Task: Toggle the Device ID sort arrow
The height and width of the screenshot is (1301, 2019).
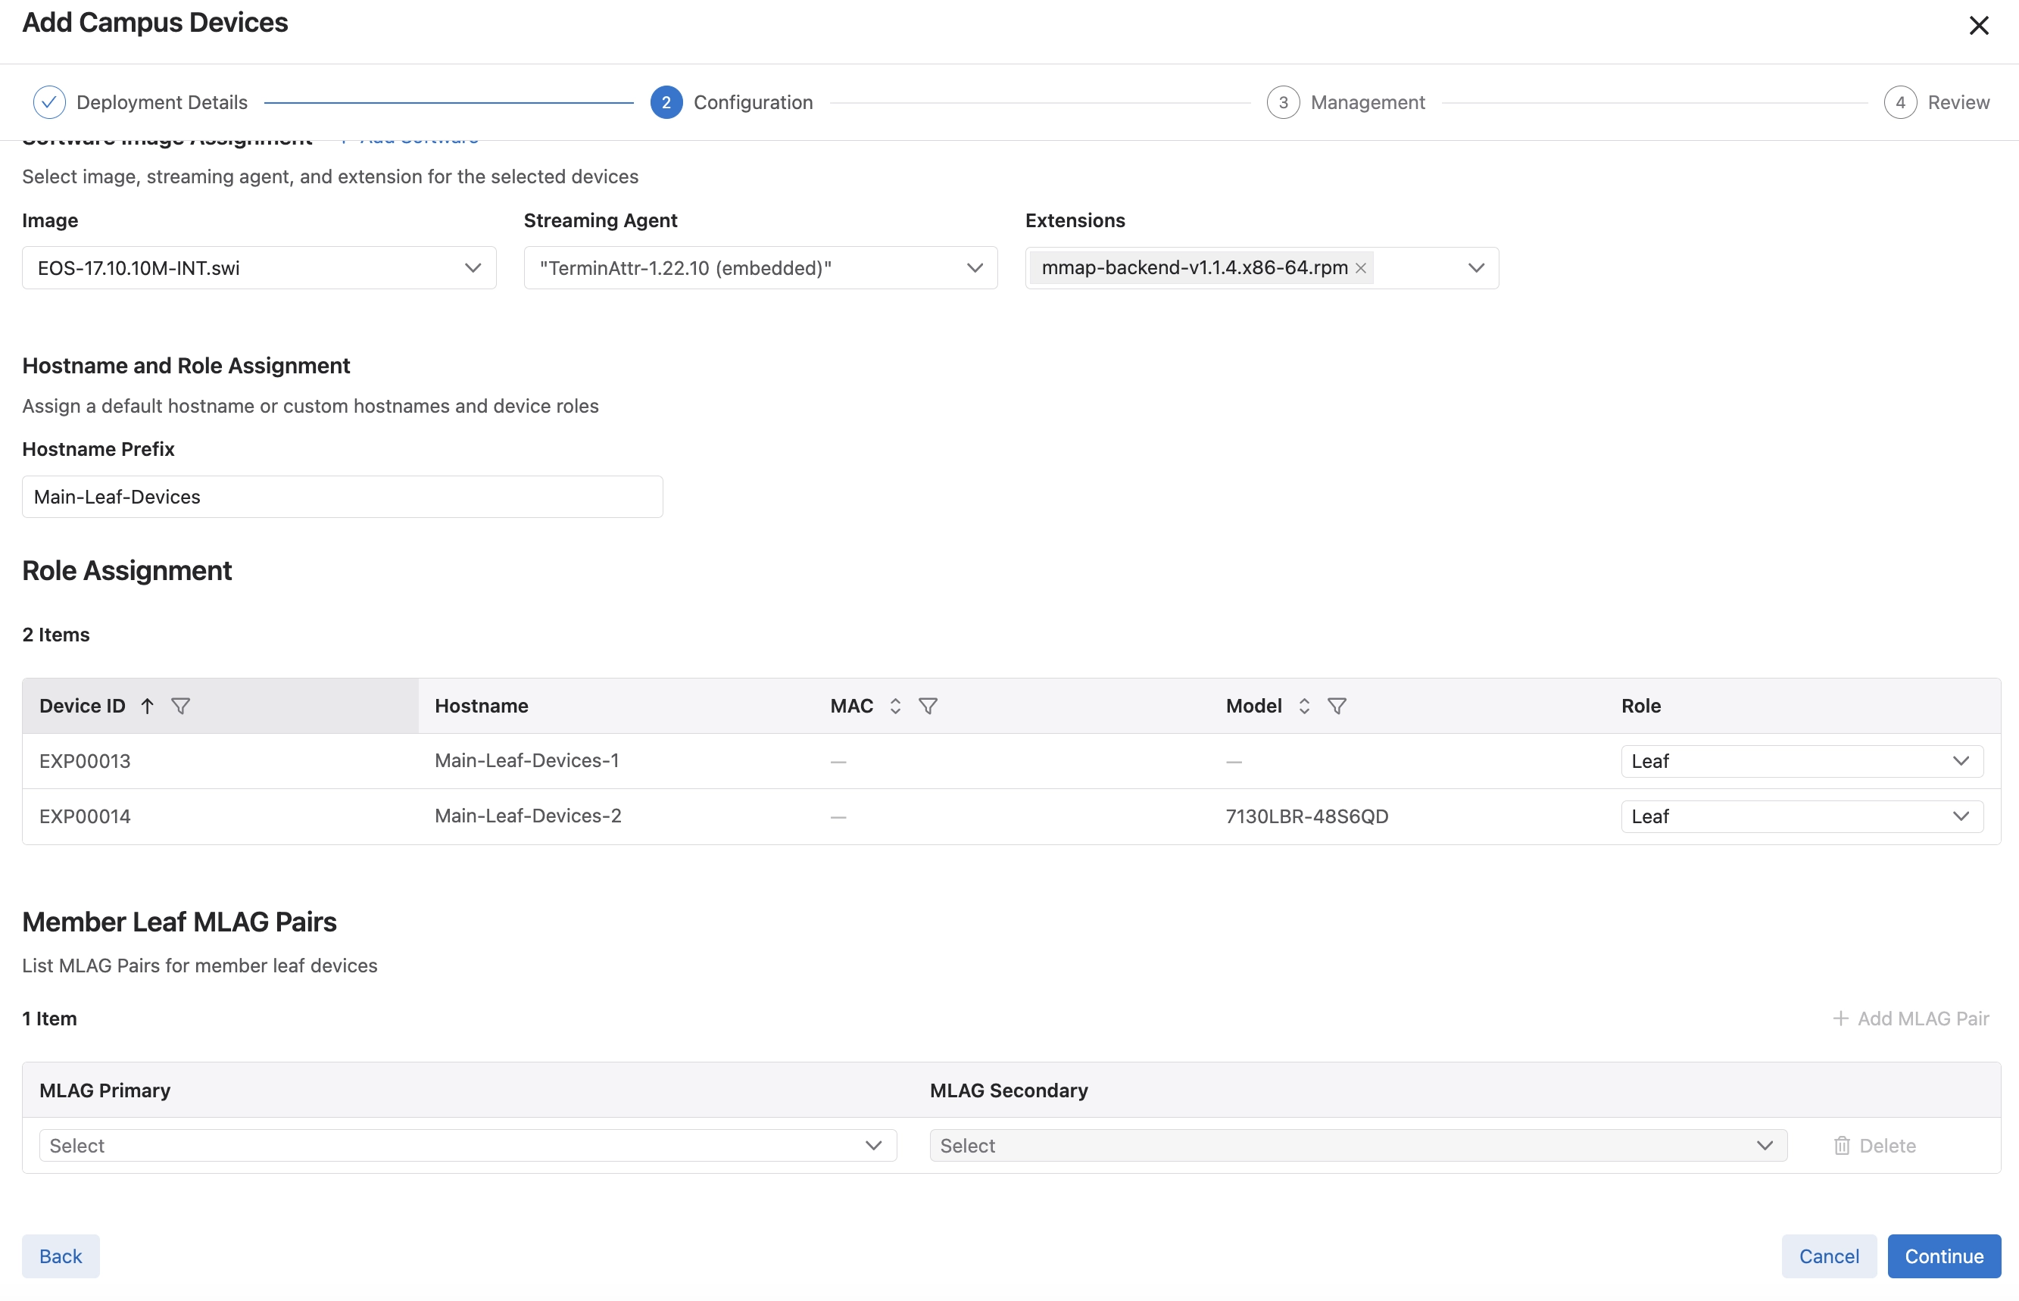Action: click(x=147, y=706)
